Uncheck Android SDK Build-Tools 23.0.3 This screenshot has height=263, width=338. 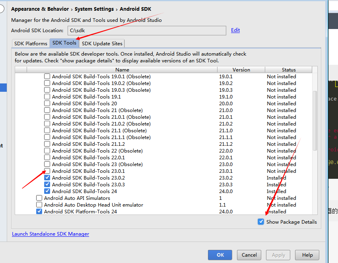(x=47, y=184)
